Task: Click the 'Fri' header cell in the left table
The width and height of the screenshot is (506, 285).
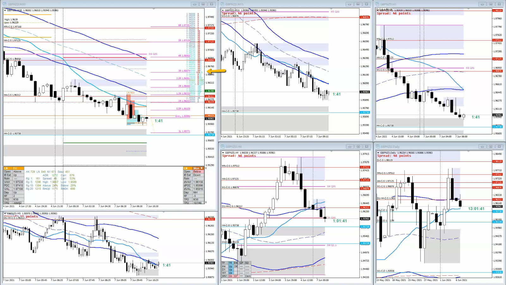Action: pyautogui.click(x=19, y=168)
